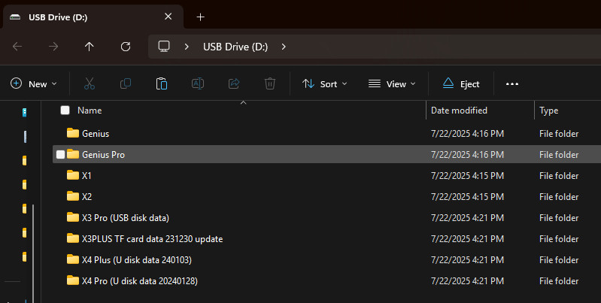Screen dimensions: 601x303
Task: Toggle the select-all checkbox in header
Action: (x=65, y=111)
